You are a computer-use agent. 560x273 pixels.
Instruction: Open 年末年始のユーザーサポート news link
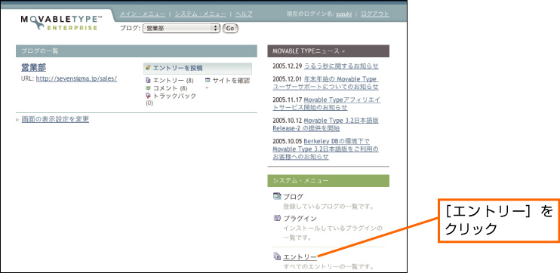[x=325, y=83]
